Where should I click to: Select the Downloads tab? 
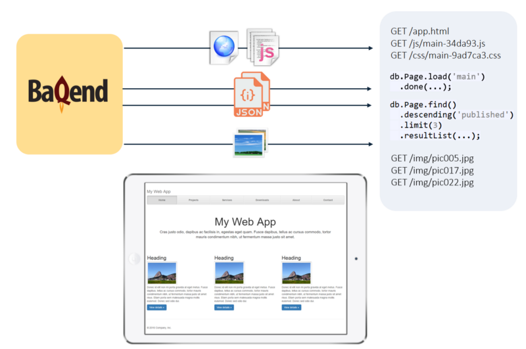[262, 200]
